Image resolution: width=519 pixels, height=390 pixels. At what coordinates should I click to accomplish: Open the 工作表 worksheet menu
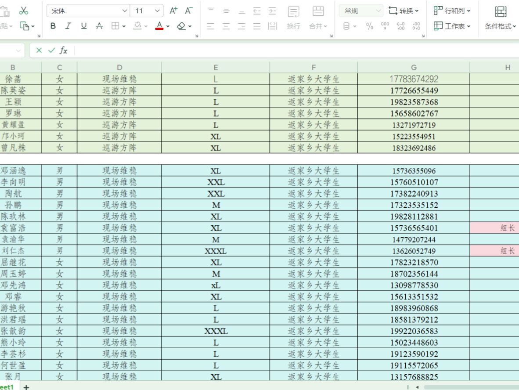tap(452, 26)
